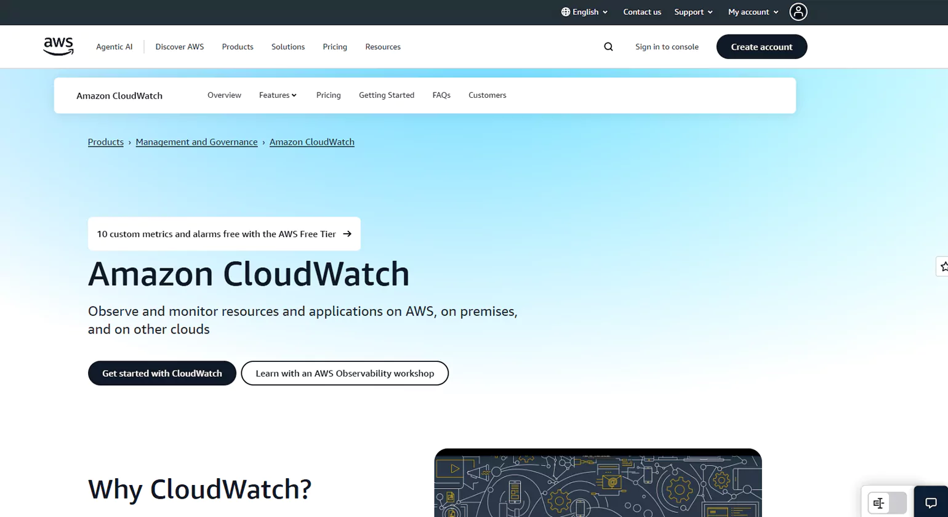Open the My account dropdown
948x517 pixels.
(752, 12)
